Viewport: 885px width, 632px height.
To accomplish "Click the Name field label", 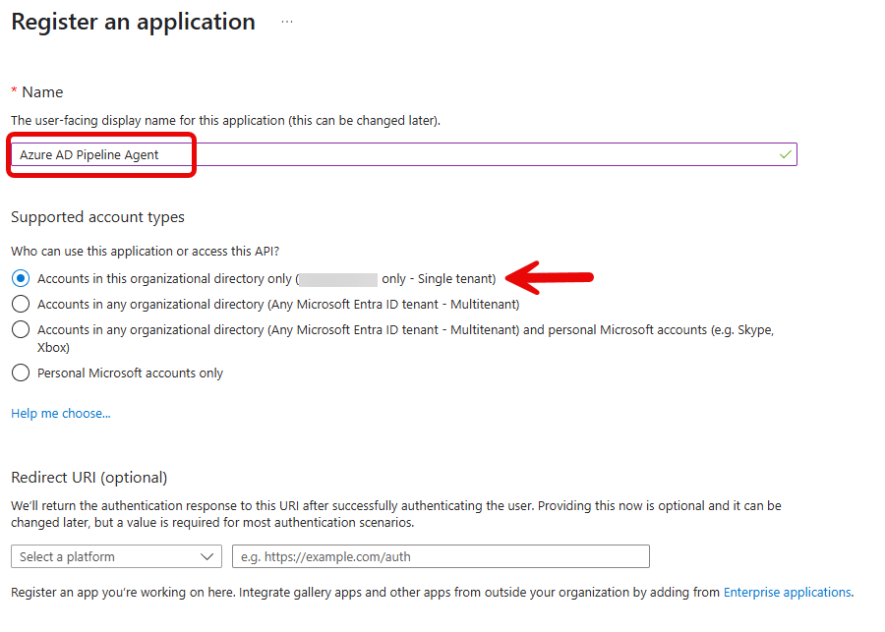I will point(42,92).
